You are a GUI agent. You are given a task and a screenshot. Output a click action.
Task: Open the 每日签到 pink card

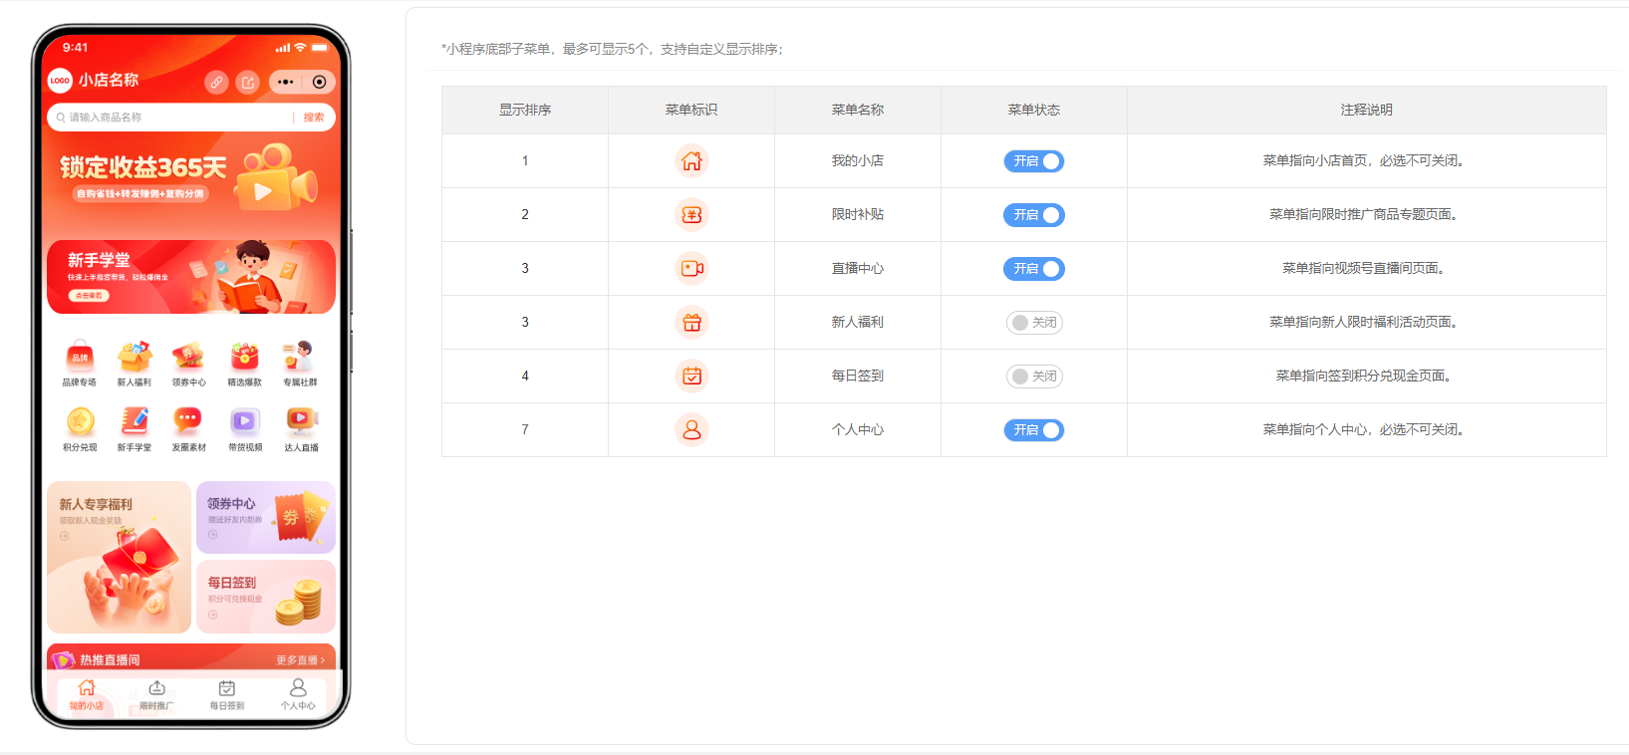[266, 597]
